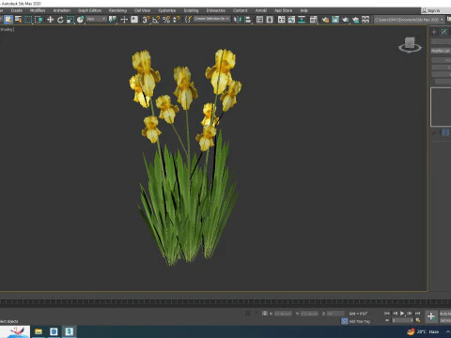This screenshot has height=338, width=451.
Task: Go to end frame playback button
Action: [x=417, y=313]
